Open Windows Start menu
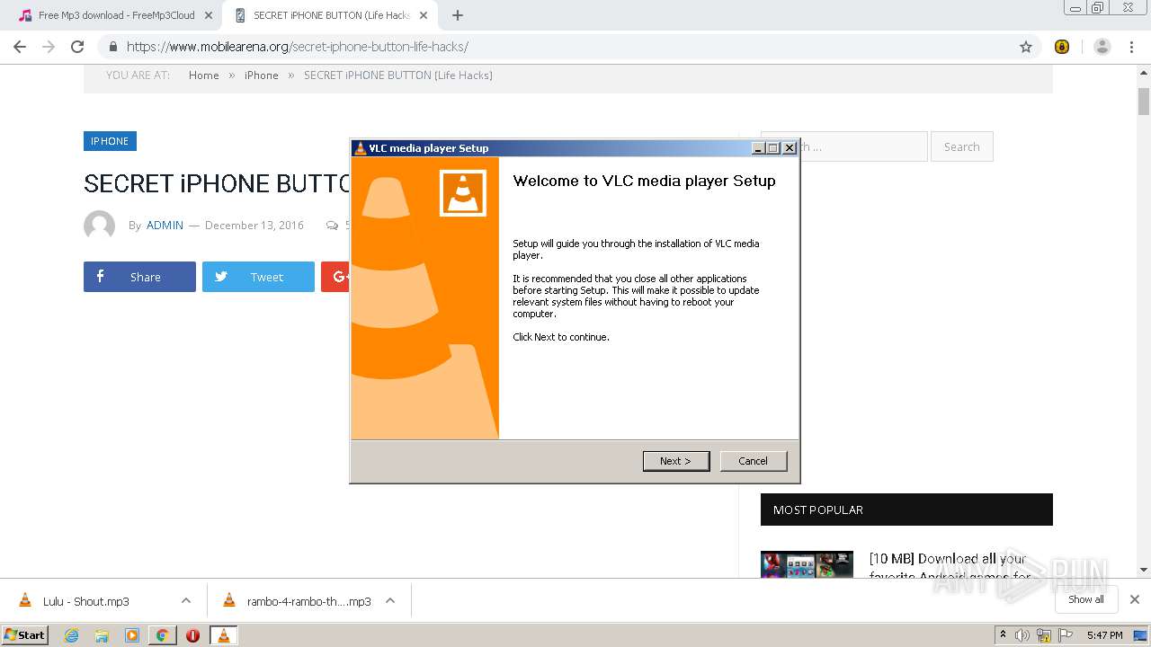This screenshot has height=647, width=1151. point(25,634)
